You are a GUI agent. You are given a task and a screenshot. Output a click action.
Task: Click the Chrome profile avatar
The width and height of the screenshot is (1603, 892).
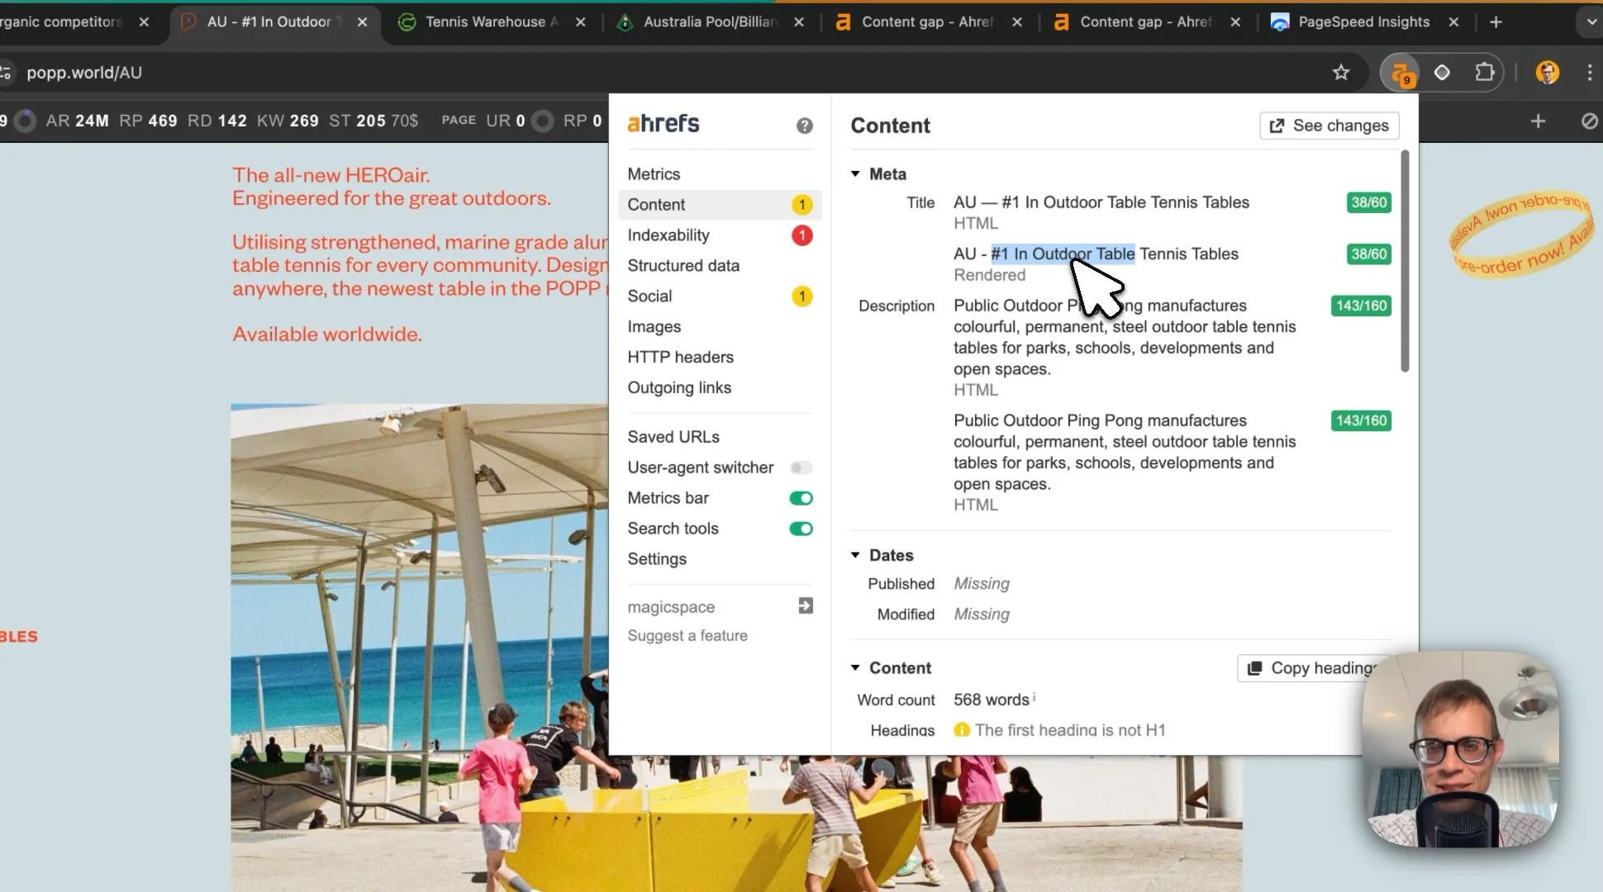pos(1548,73)
